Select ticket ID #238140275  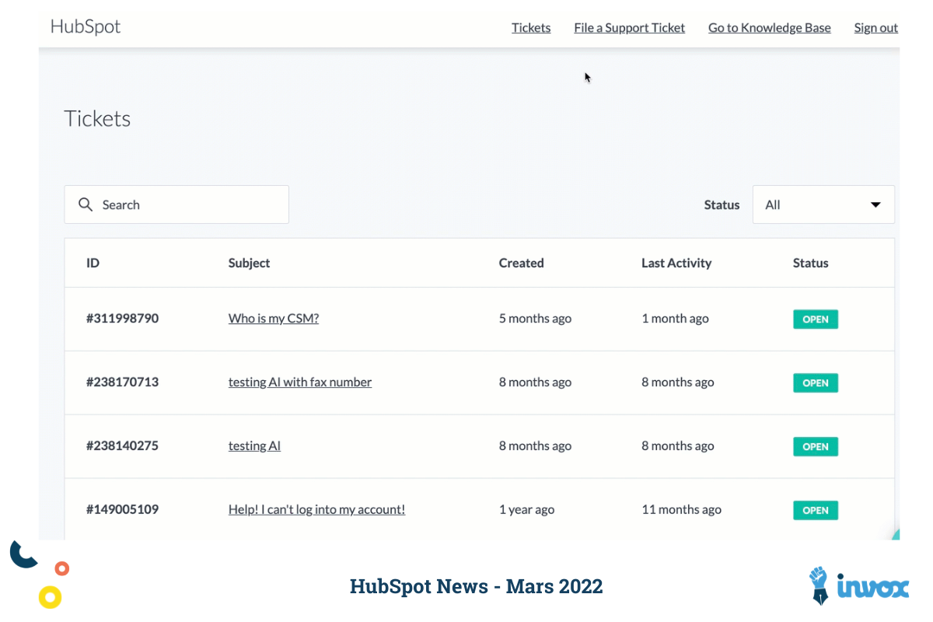(x=122, y=446)
